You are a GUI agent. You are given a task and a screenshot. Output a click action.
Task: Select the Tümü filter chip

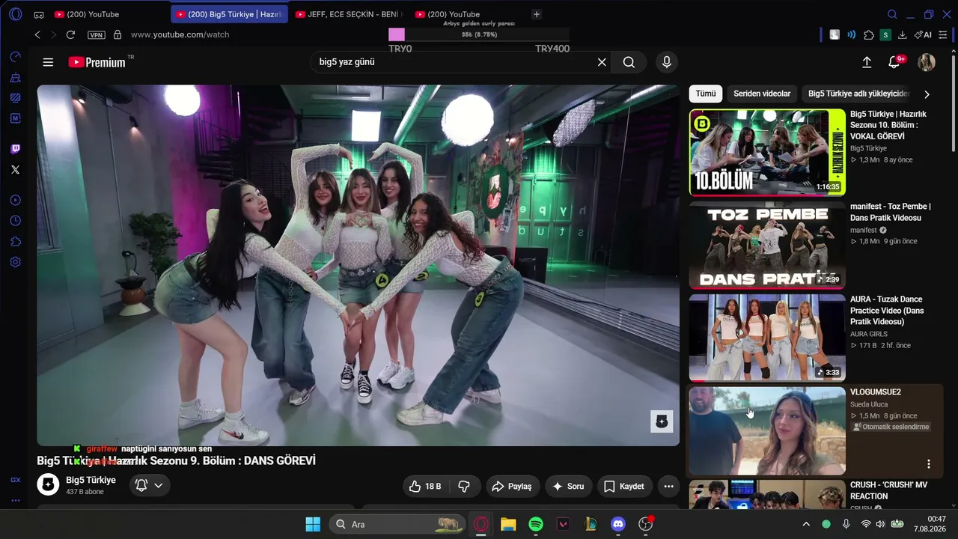pos(706,94)
